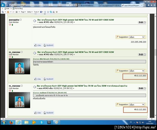Click the Print icon
Image resolution: width=157 pixels, height=130 pixels.
[17, 12]
